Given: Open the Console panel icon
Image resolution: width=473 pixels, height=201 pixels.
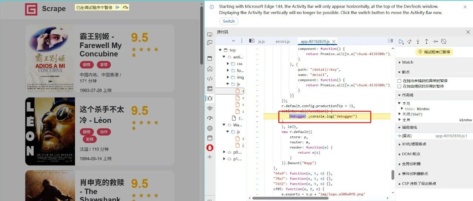Looking at the screenshot, I should (210, 89).
